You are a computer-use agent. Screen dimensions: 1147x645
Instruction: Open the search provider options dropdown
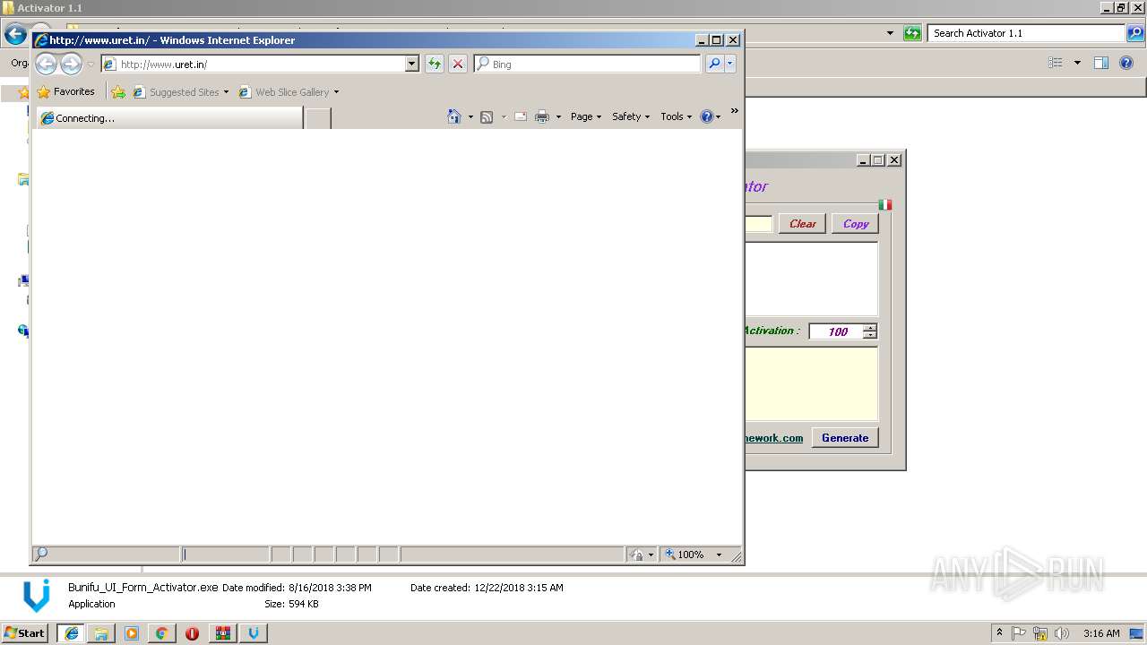click(730, 64)
